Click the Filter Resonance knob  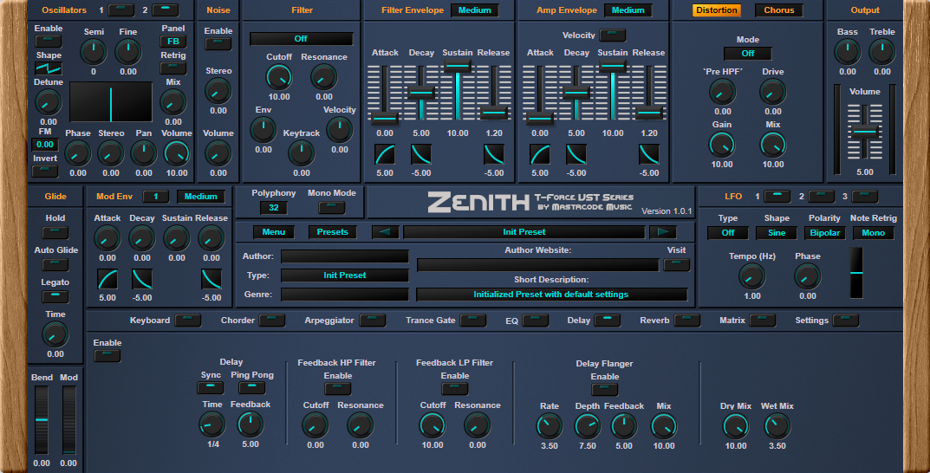324,77
